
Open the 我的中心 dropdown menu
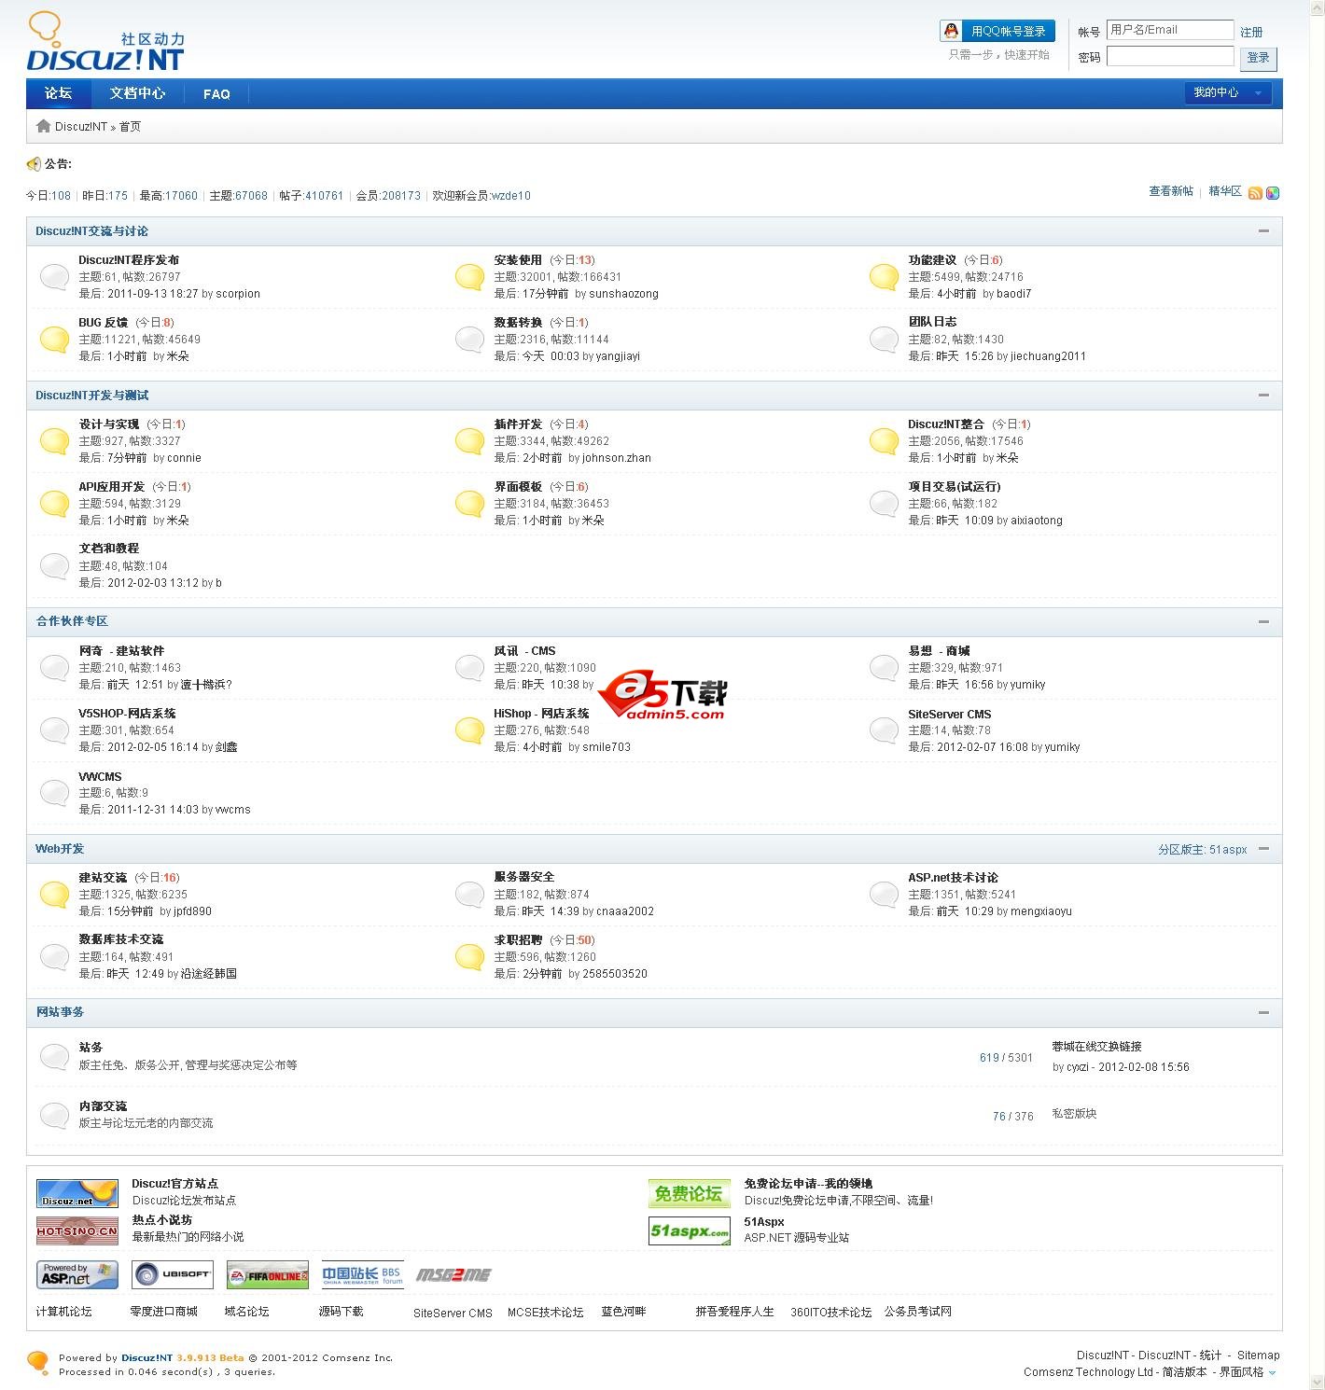pyautogui.click(x=1227, y=92)
